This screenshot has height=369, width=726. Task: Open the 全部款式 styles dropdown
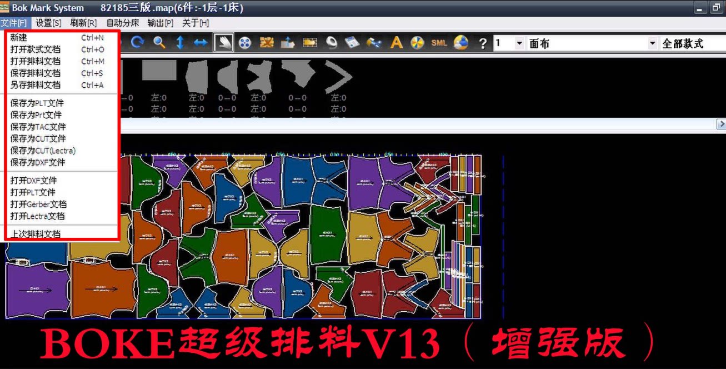[693, 43]
